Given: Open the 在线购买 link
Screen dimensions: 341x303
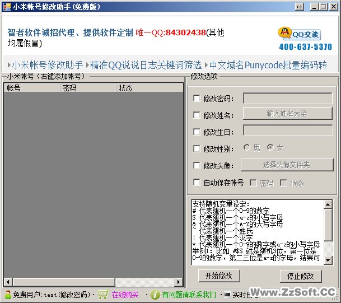Looking at the screenshot, I should coord(125,295).
